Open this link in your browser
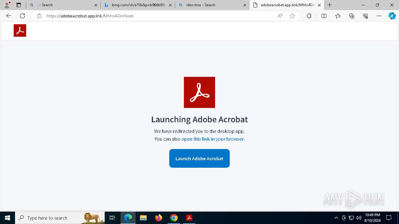The image size is (399, 224). click(213, 139)
